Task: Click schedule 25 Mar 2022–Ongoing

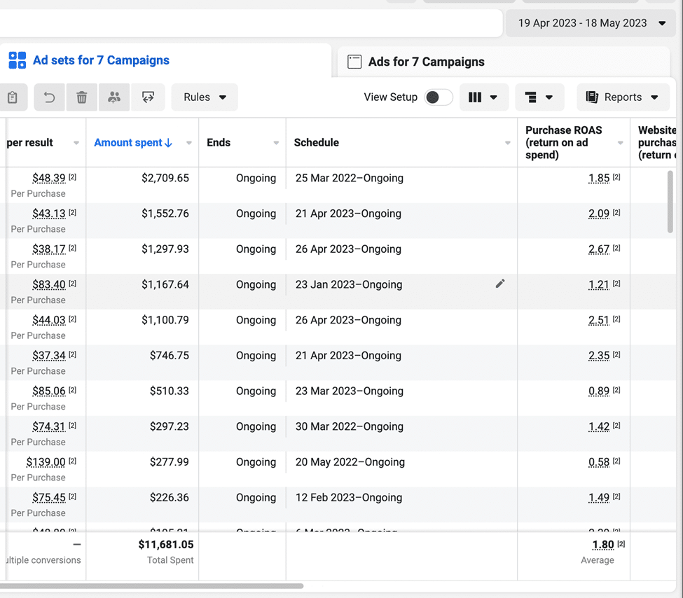Action: (350, 178)
